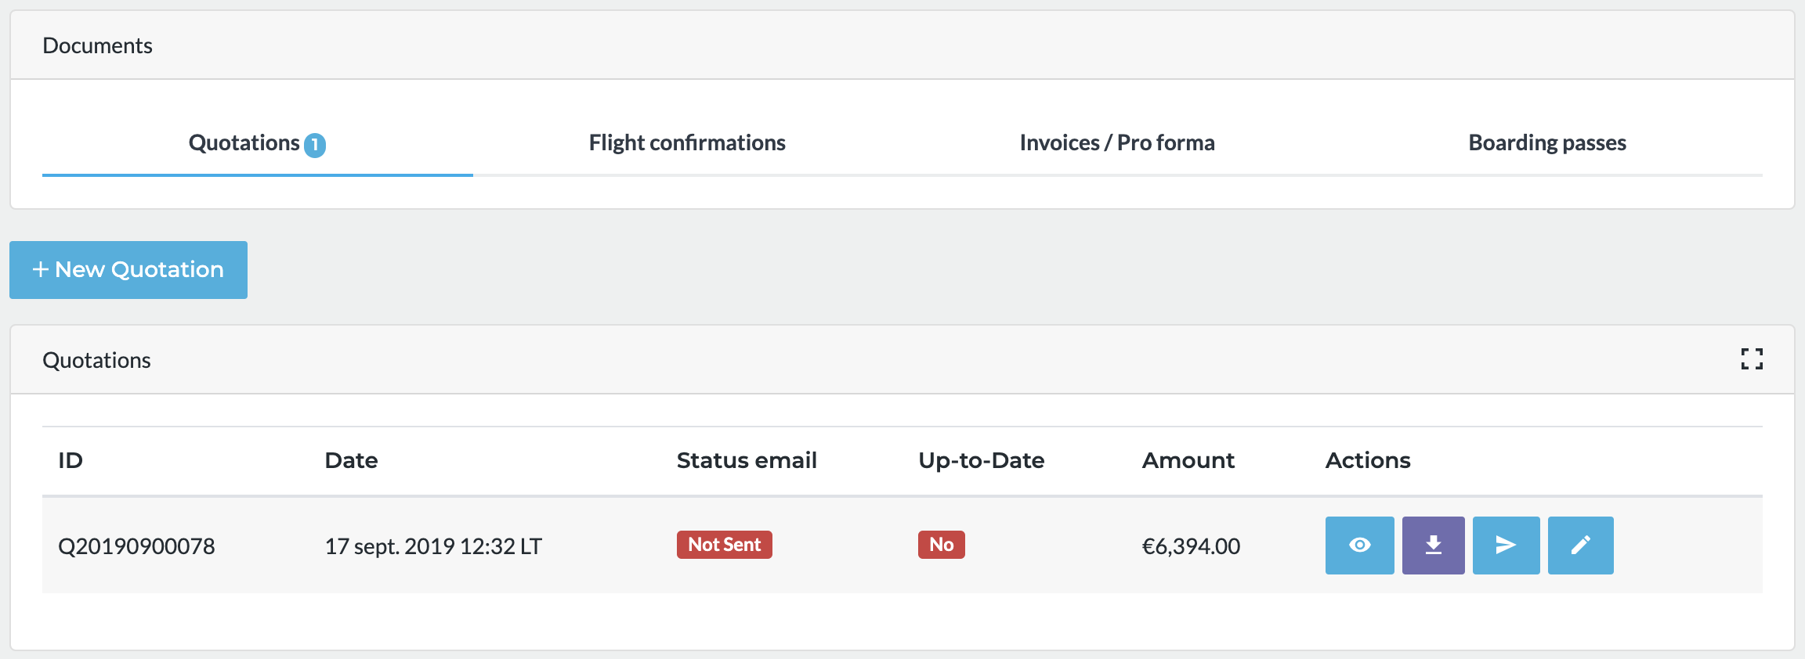Switch to the Flight confirmations tab
This screenshot has width=1805, height=659.
click(687, 143)
